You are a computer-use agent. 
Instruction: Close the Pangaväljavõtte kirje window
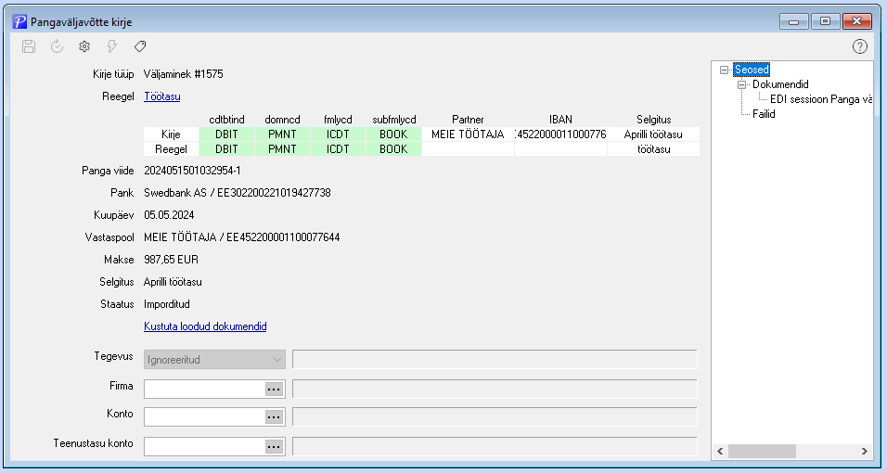tap(857, 21)
